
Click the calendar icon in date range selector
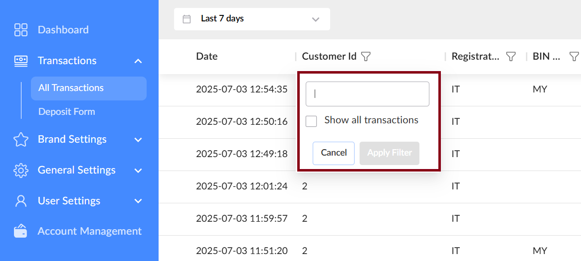tap(187, 19)
